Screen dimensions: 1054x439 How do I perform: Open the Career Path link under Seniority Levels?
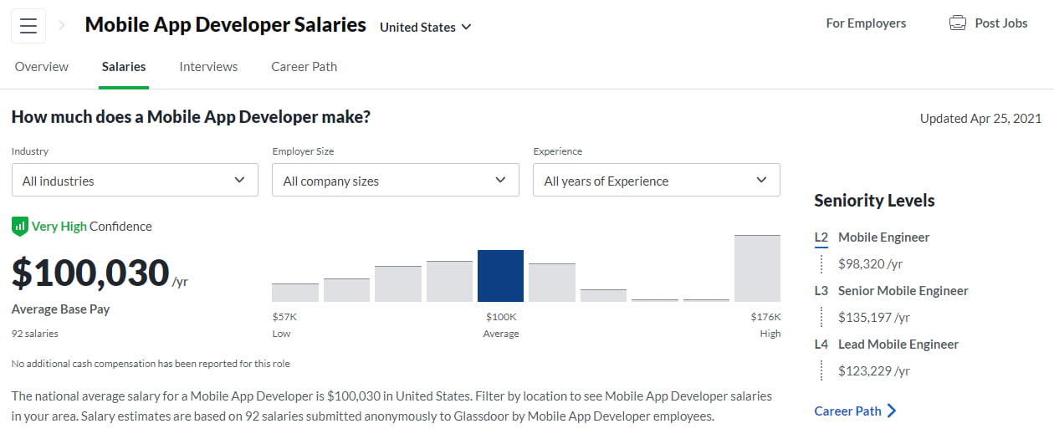(x=847, y=411)
